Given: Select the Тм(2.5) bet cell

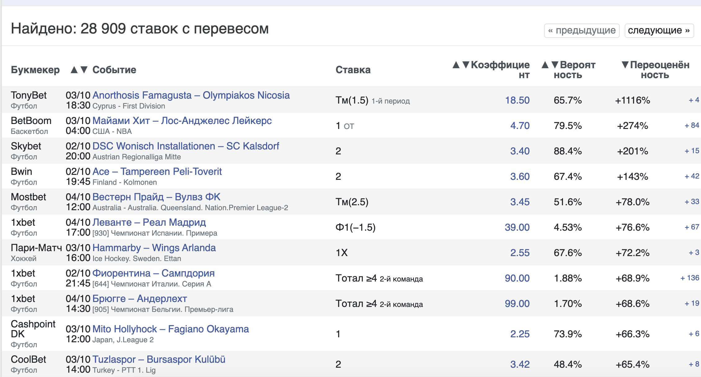Looking at the screenshot, I should (352, 202).
